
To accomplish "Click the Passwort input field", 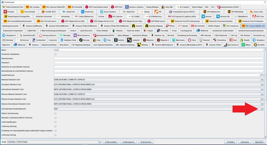I will tap(159, 63).
